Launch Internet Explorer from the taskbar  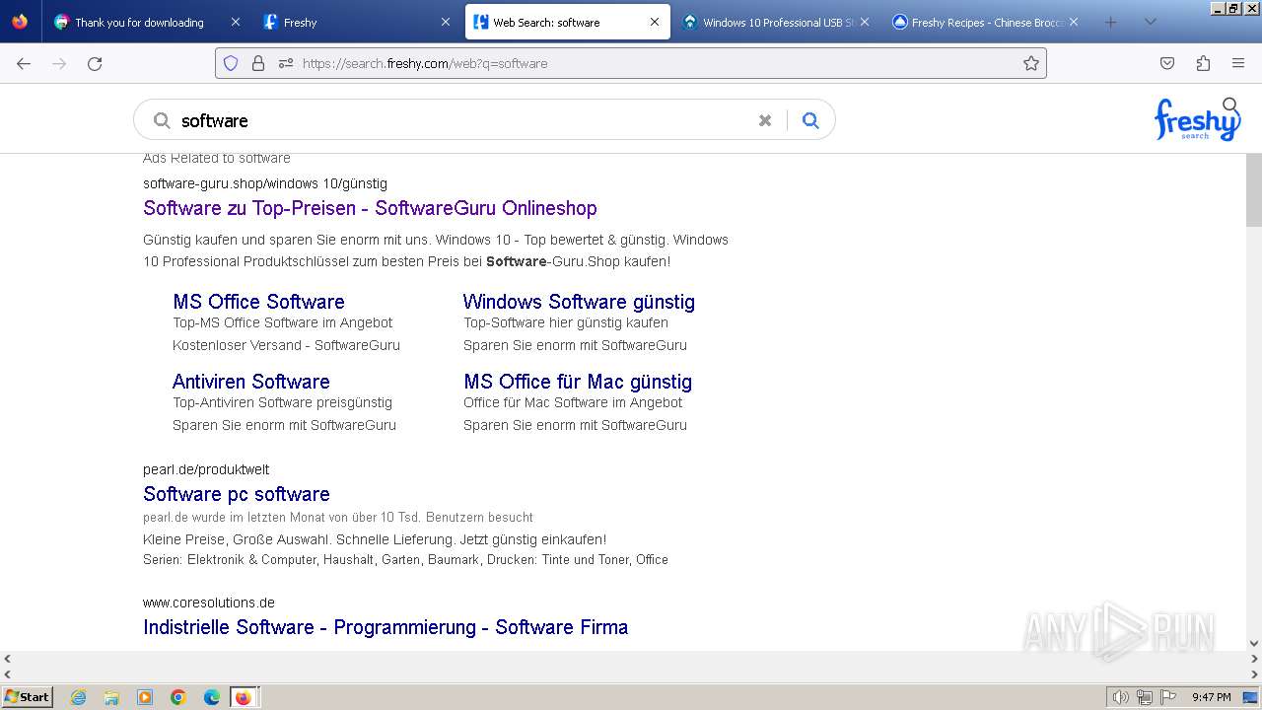[78, 697]
